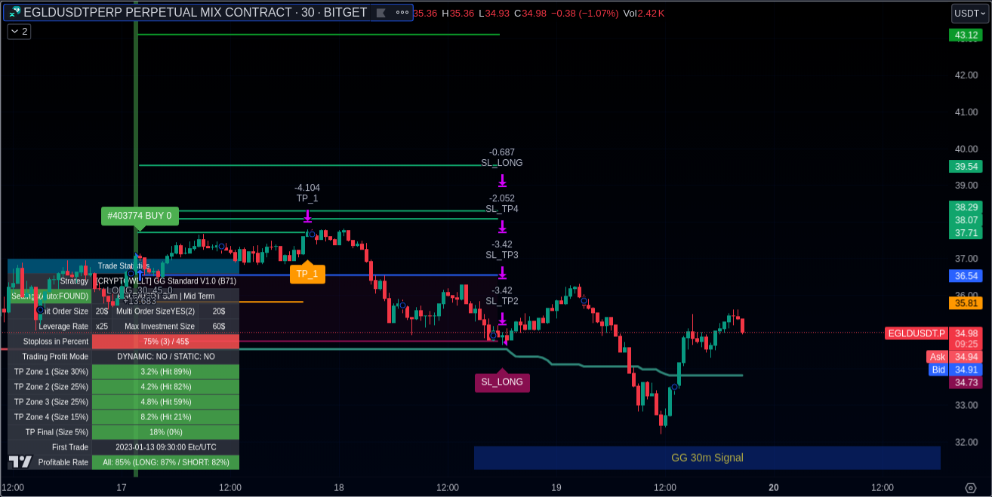Click the Bid price label

click(x=938, y=370)
